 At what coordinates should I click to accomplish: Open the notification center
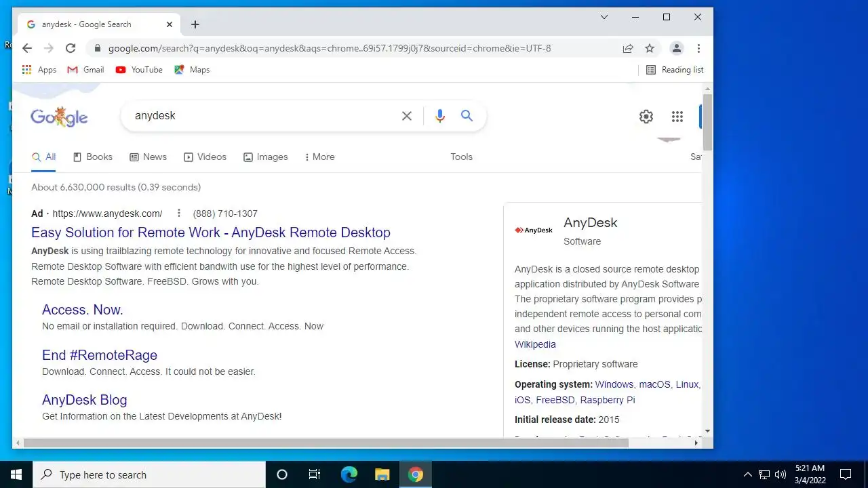tap(846, 474)
